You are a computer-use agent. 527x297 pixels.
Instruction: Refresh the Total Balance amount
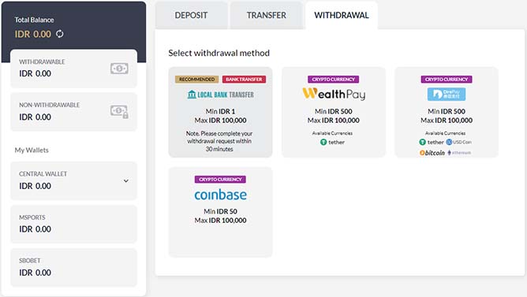pos(59,34)
